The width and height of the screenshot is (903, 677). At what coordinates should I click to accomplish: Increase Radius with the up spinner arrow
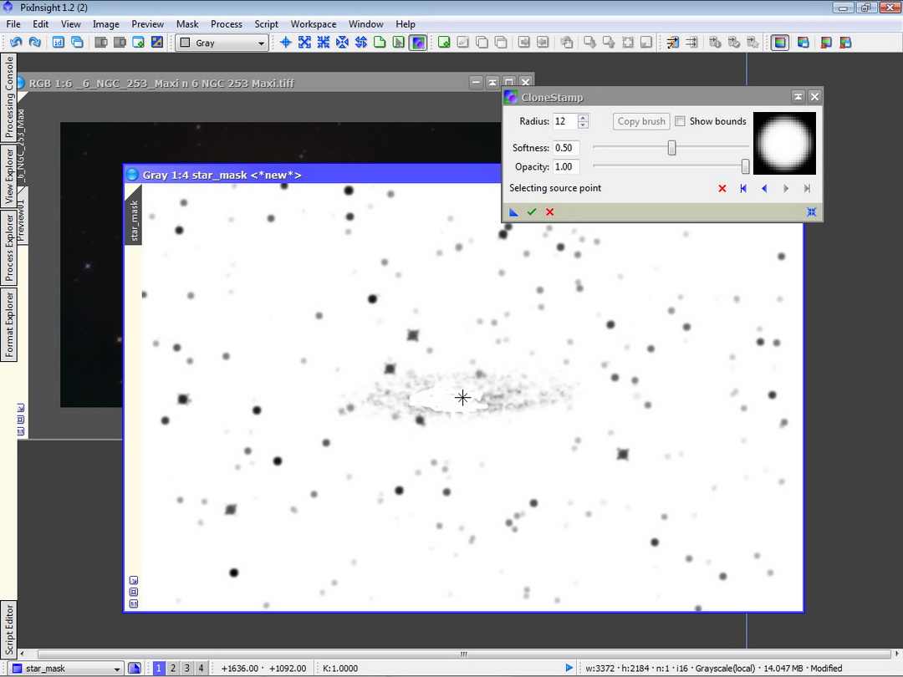click(583, 118)
